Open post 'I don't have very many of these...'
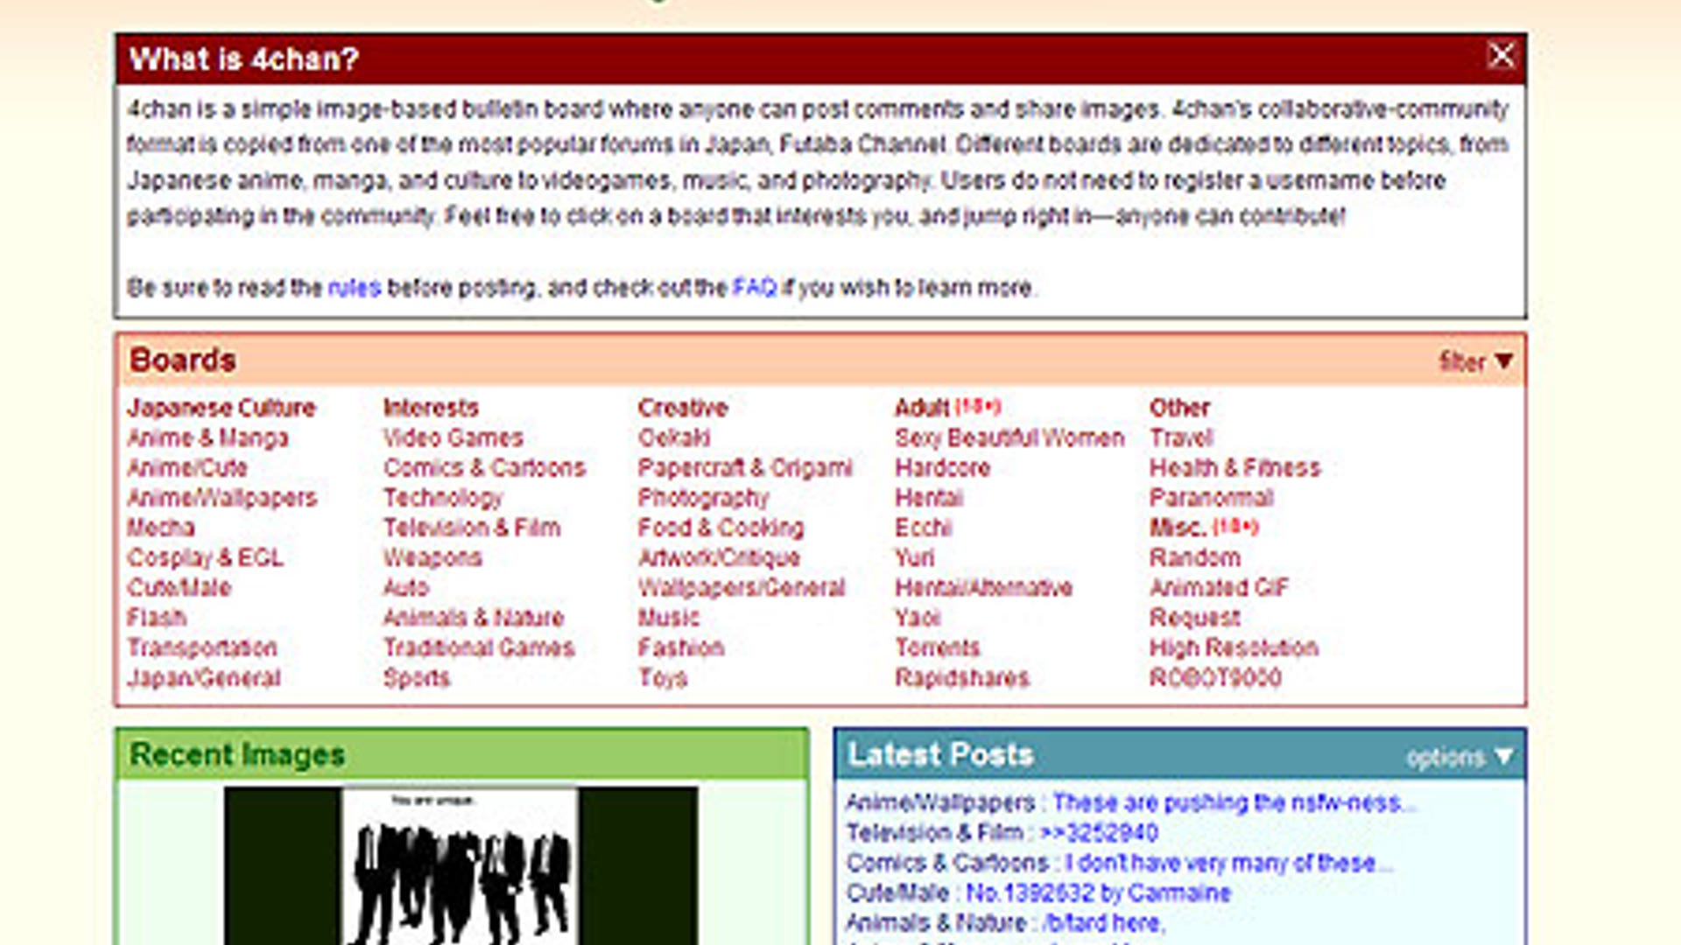The width and height of the screenshot is (1681, 945). pos(1229,863)
